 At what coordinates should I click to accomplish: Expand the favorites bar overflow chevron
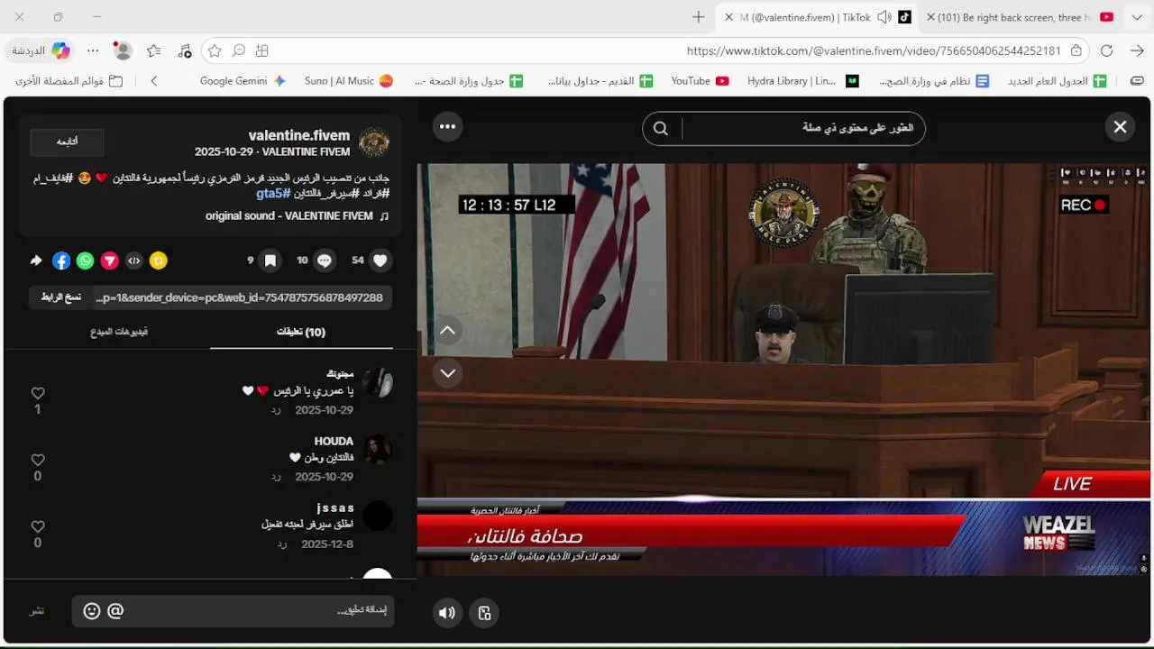tap(154, 81)
